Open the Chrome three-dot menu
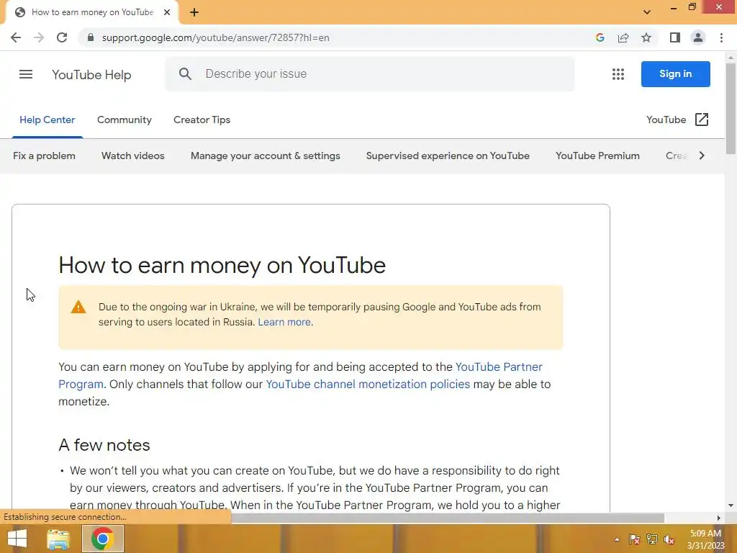This screenshot has height=553, width=737. [x=721, y=37]
